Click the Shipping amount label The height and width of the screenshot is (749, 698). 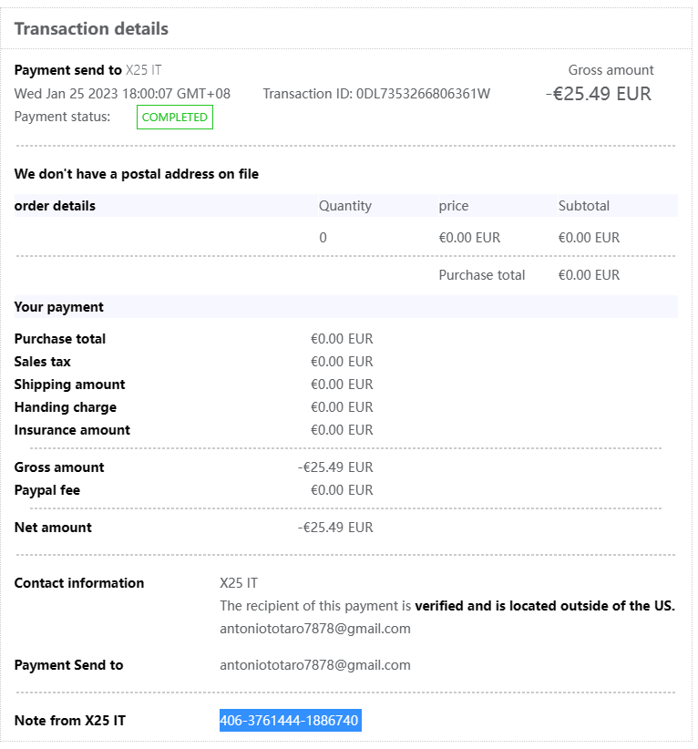click(x=69, y=385)
